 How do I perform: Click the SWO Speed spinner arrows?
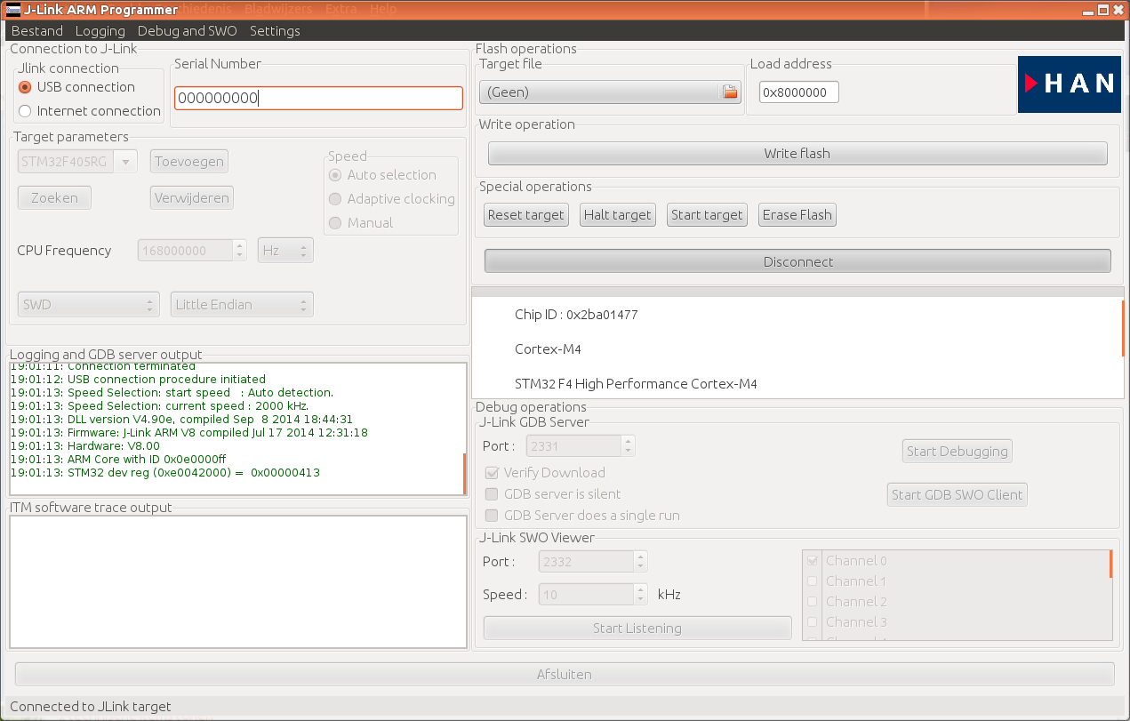[x=640, y=595]
